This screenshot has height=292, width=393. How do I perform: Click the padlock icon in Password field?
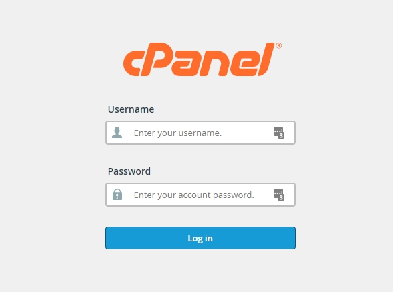[117, 194]
